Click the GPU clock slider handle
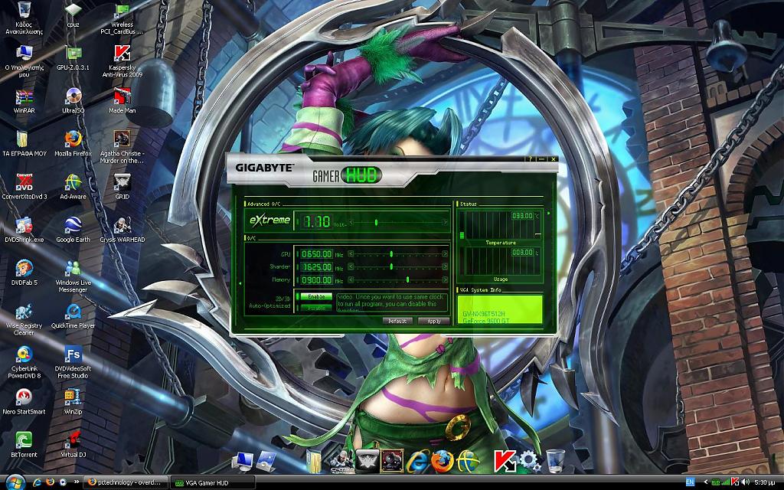 click(x=391, y=254)
